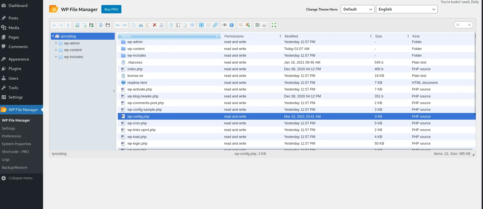This screenshot has height=209, width=483.
Task: Delete the selected file with red X
Action: (x=155, y=25)
